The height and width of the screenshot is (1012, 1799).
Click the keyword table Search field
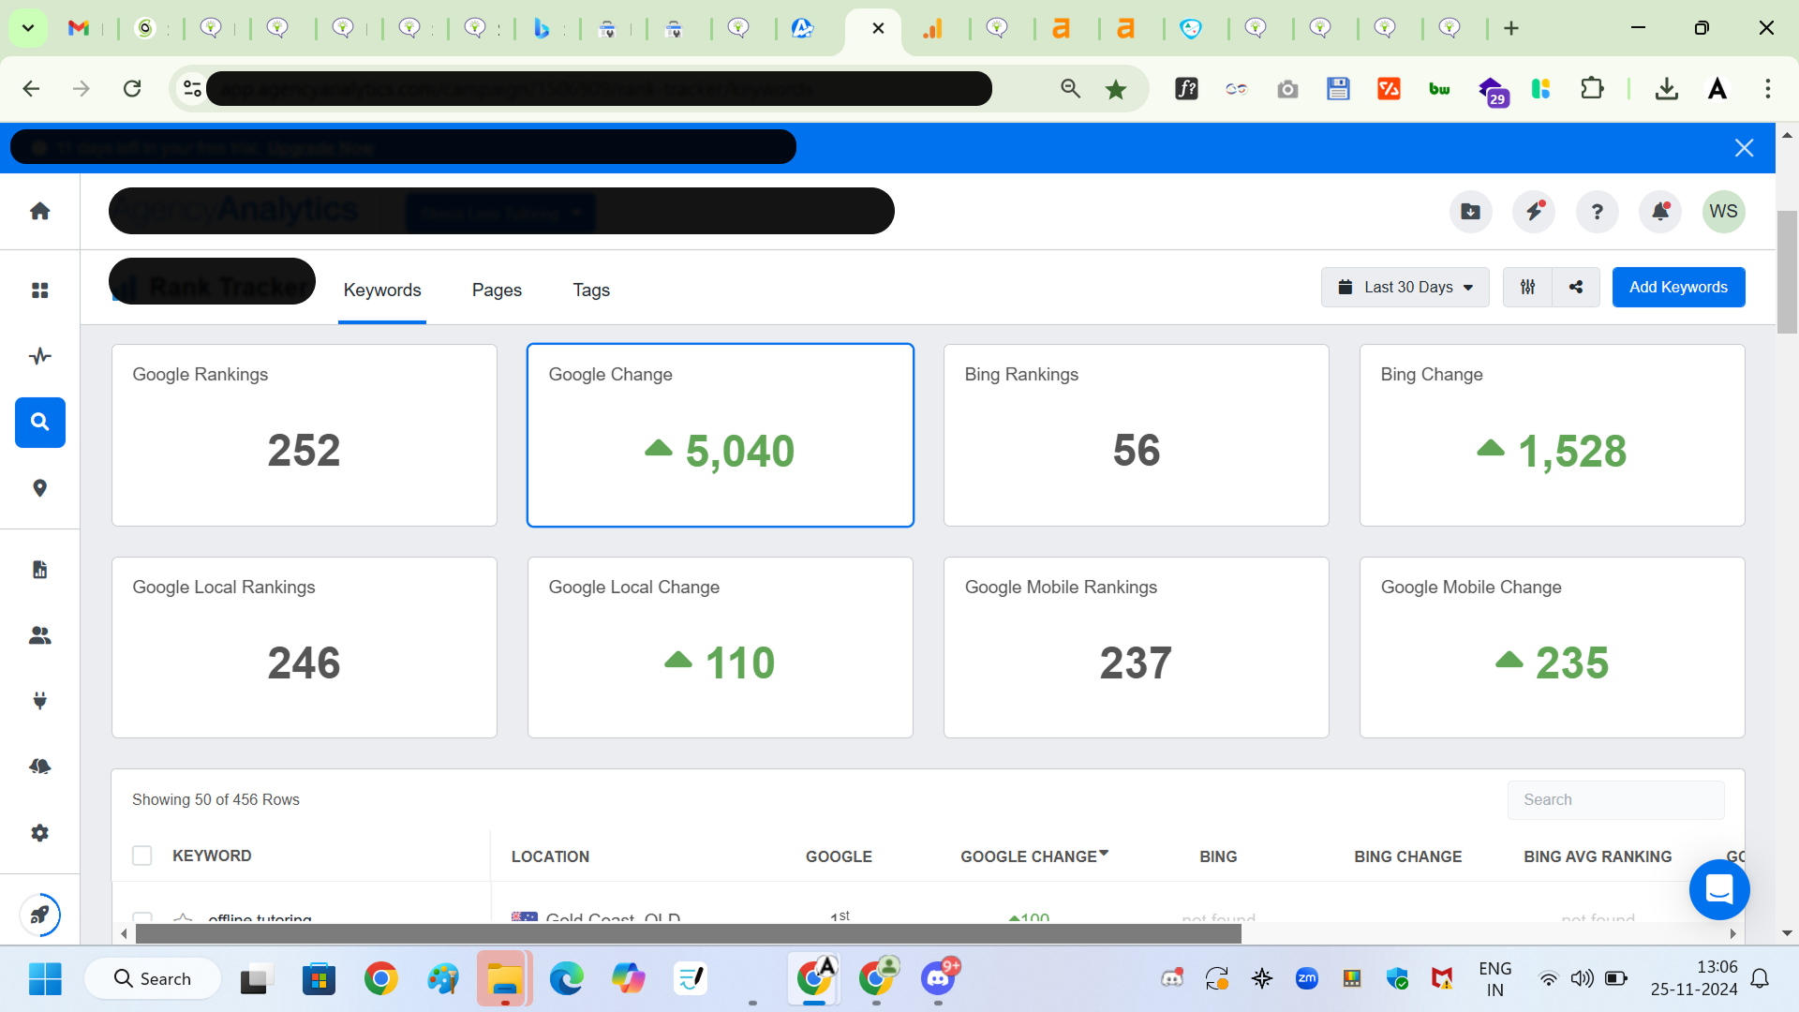click(1615, 800)
